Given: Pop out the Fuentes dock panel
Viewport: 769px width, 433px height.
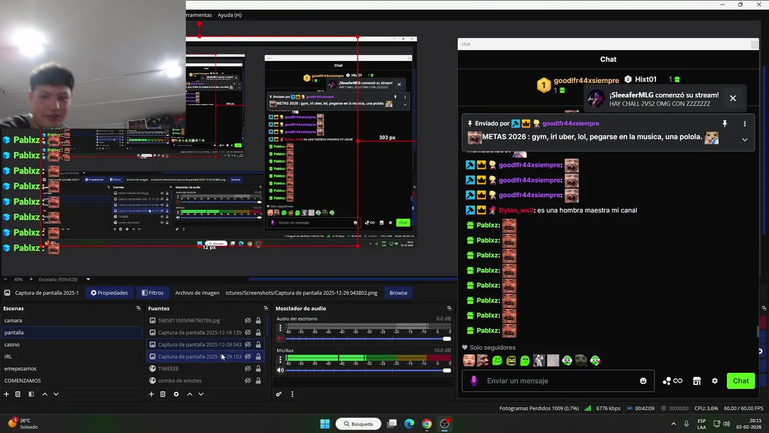Looking at the screenshot, I should [266, 309].
